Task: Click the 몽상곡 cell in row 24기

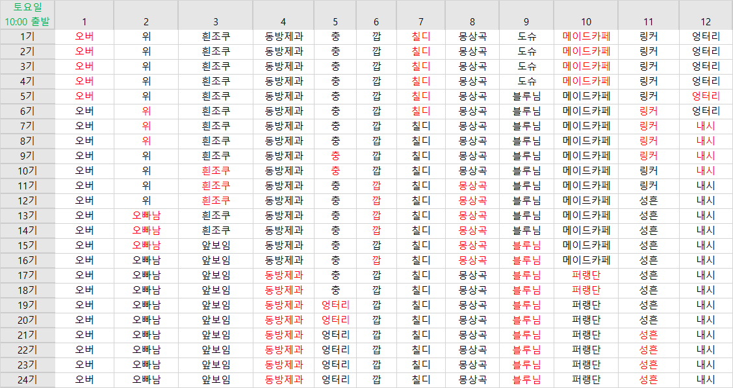Action: [x=472, y=380]
